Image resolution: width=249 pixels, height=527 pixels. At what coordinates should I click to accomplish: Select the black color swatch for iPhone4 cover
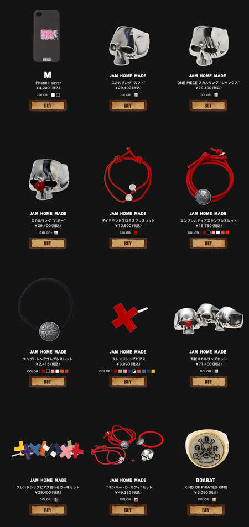[58, 95]
